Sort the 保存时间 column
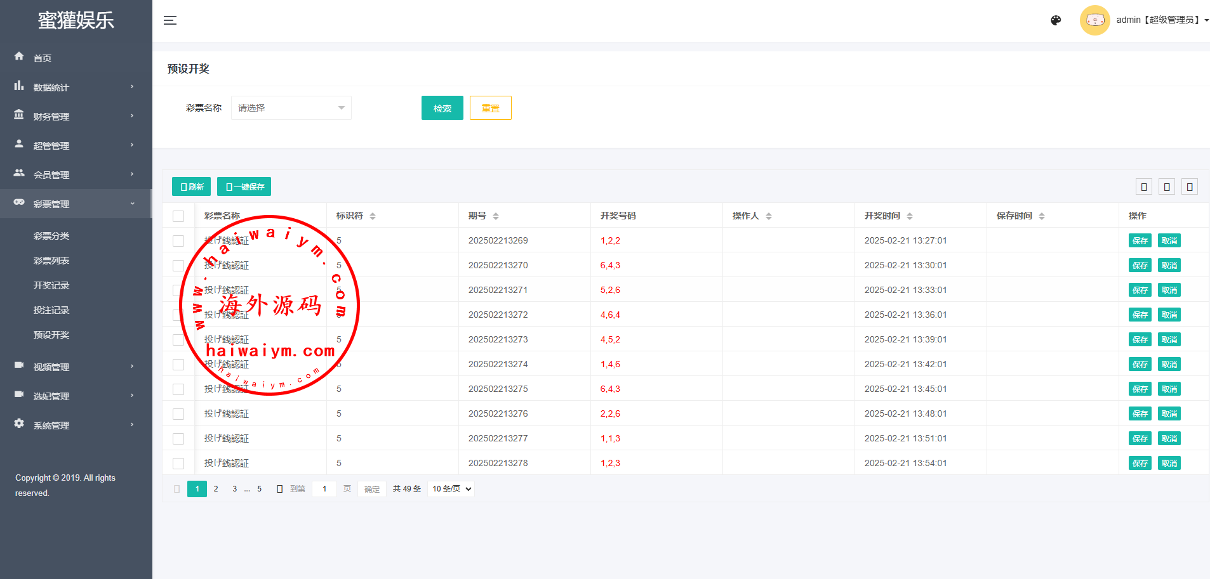 pos(1042,216)
